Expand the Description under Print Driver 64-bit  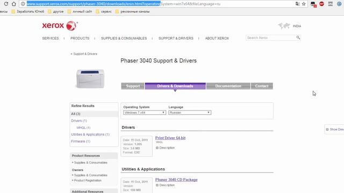click(x=165, y=148)
